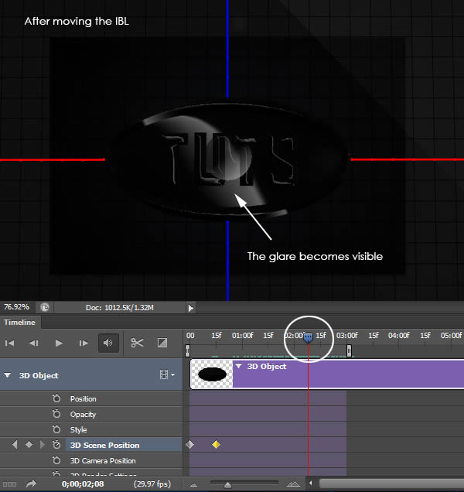Open the Doc info flyout arrow
Viewport: 464px width, 492px height.
click(x=190, y=308)
